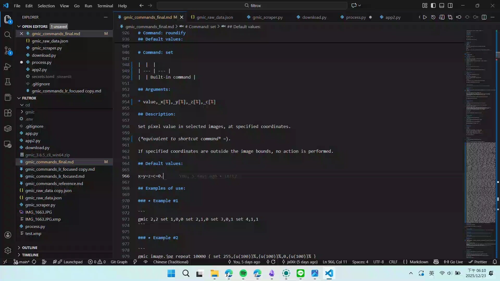
Task: Open the Accounts icon in activity bar
Action: 8,235
